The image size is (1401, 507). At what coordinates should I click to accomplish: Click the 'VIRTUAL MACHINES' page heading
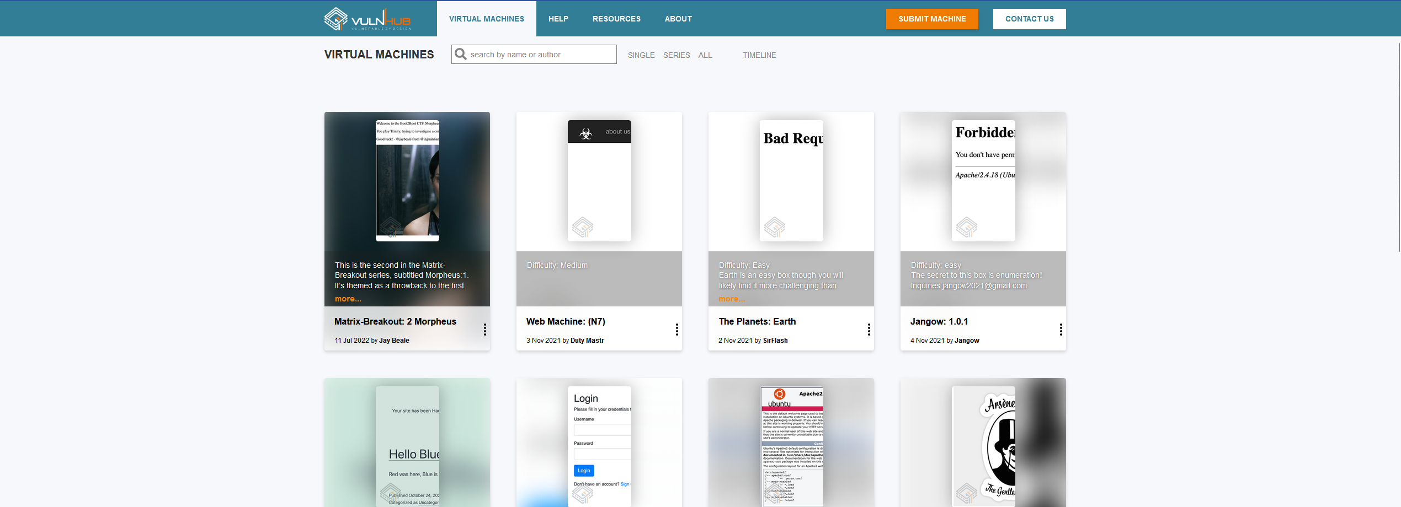(x=379, y=55)
